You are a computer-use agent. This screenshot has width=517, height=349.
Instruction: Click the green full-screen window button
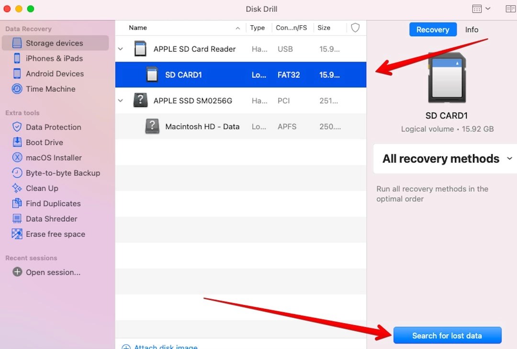click(31, 9)
